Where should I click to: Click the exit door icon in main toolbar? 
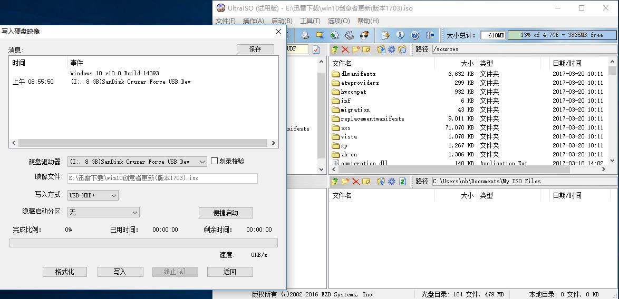pyautogui.click(x=430, y=35)
